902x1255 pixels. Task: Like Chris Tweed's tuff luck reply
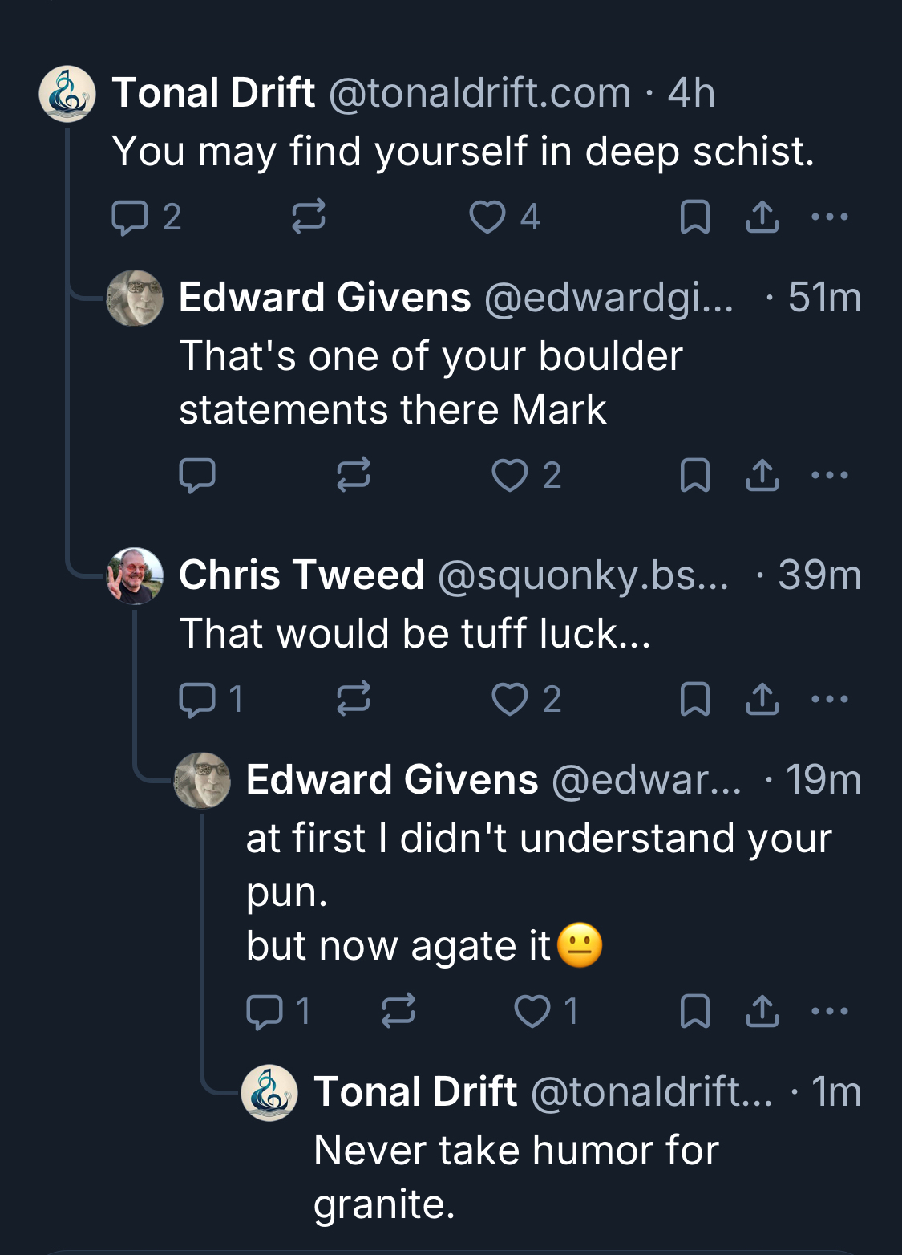pos(510,699)
